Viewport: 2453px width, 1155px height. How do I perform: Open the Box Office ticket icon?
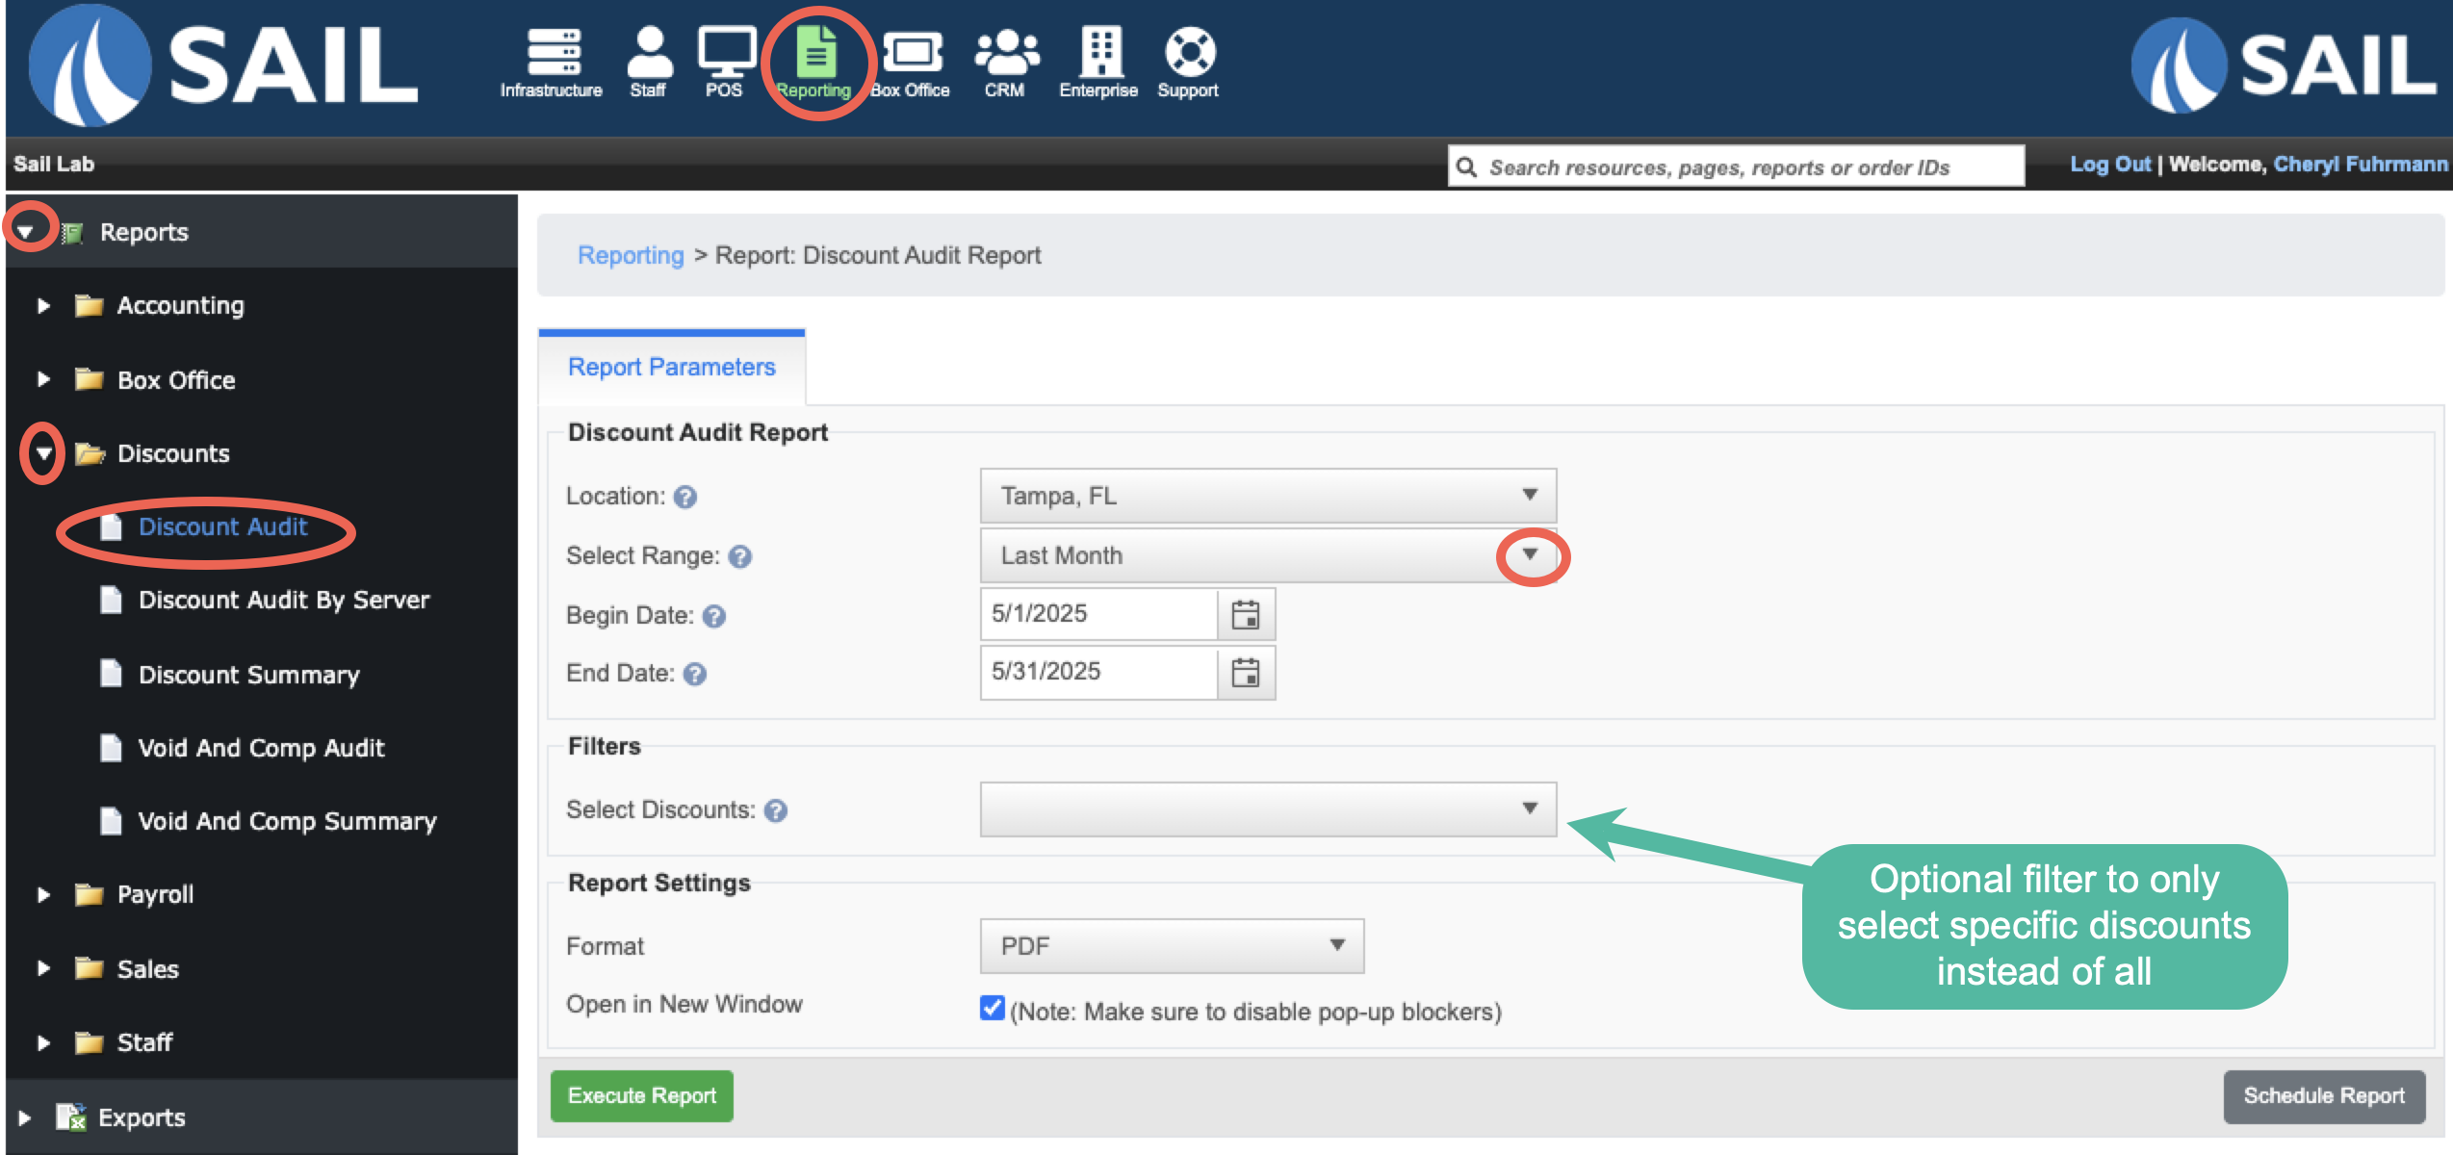[x=913, y=52]
